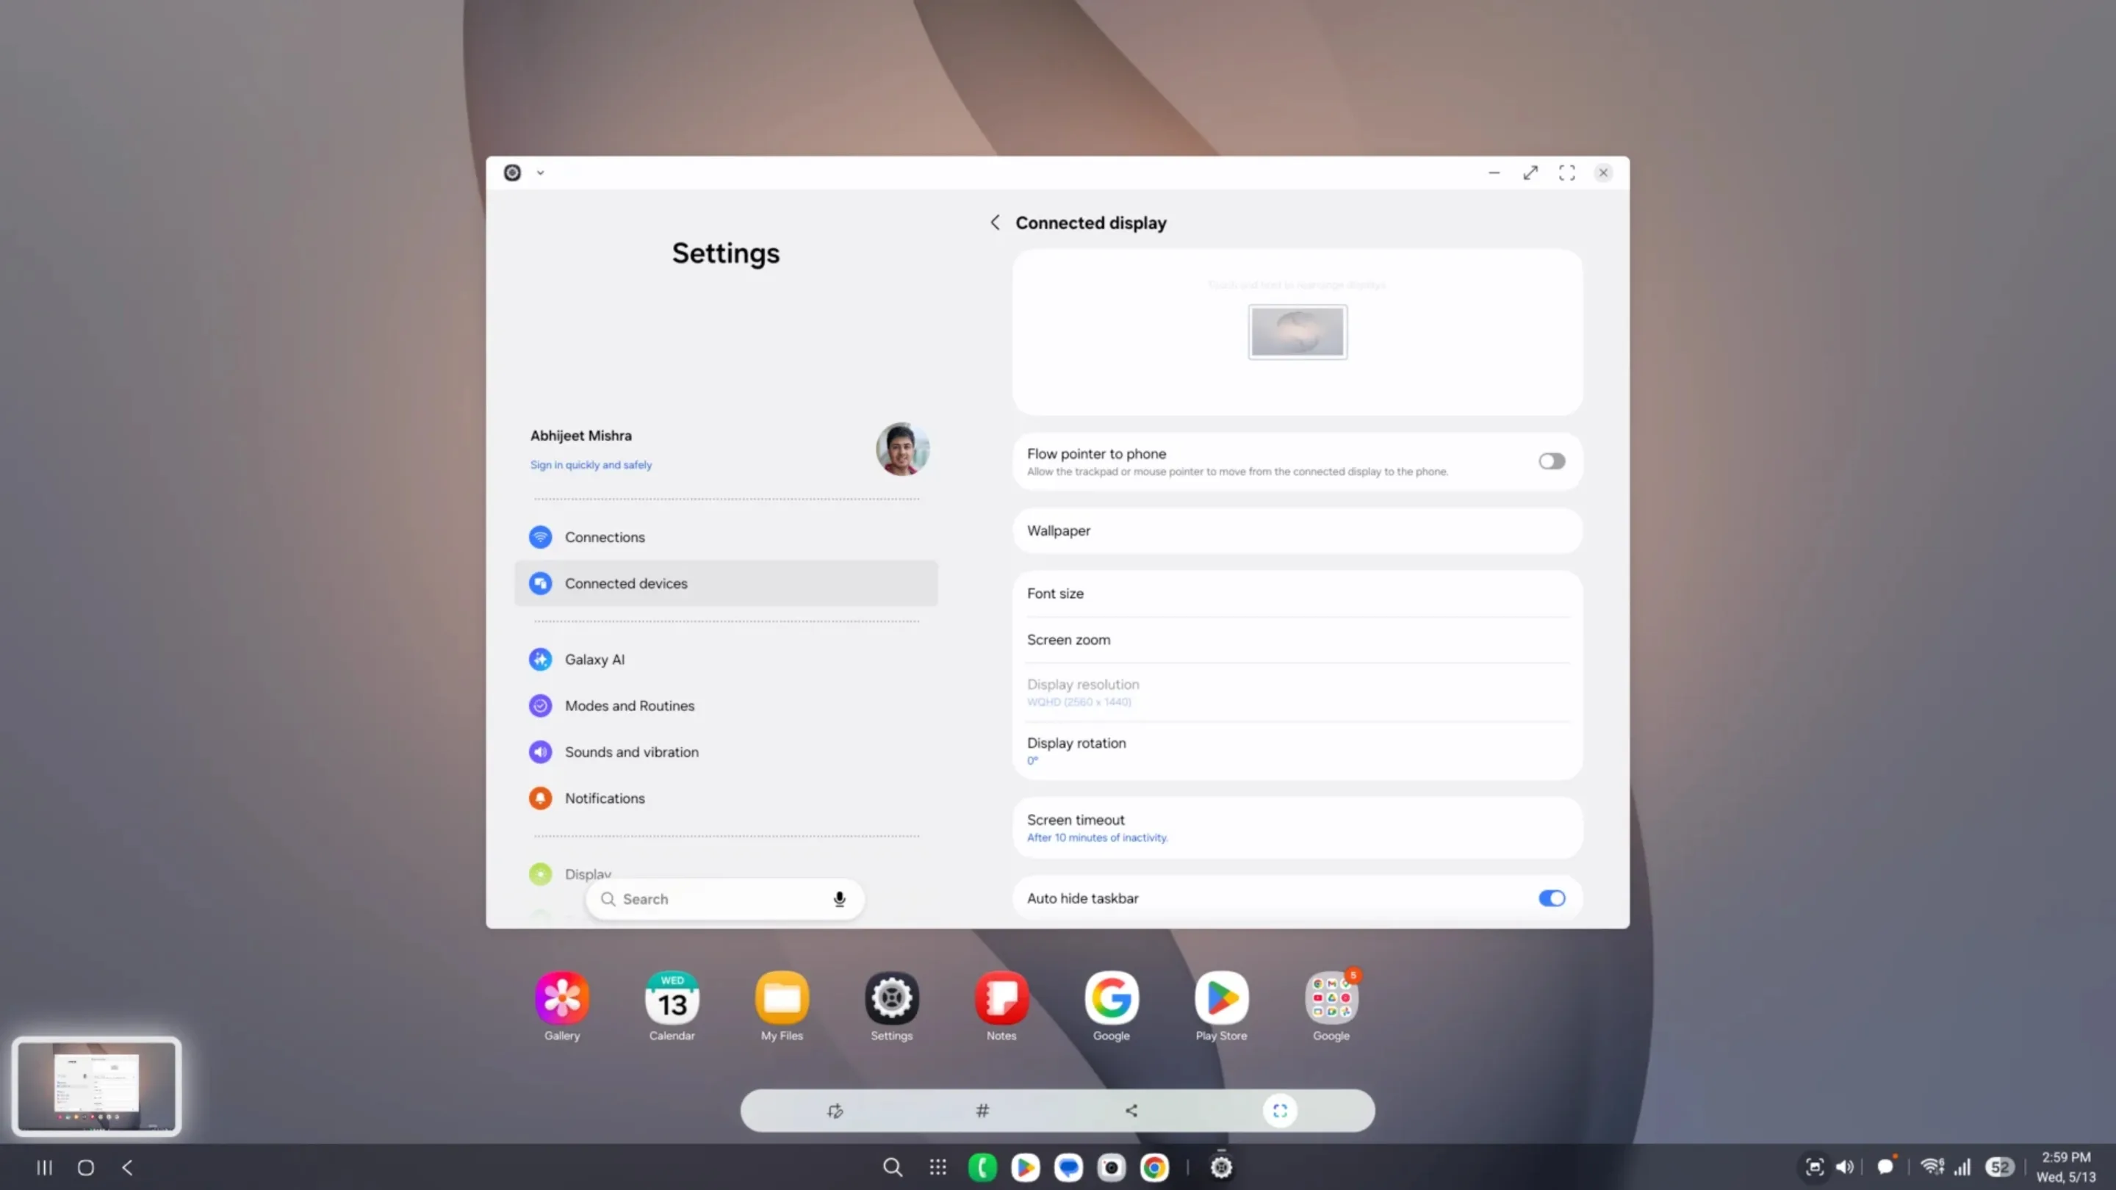The image size is (2116, 1190).
Task: Click the Wi-Fi status icon
Action: tap(1932, 1167)
